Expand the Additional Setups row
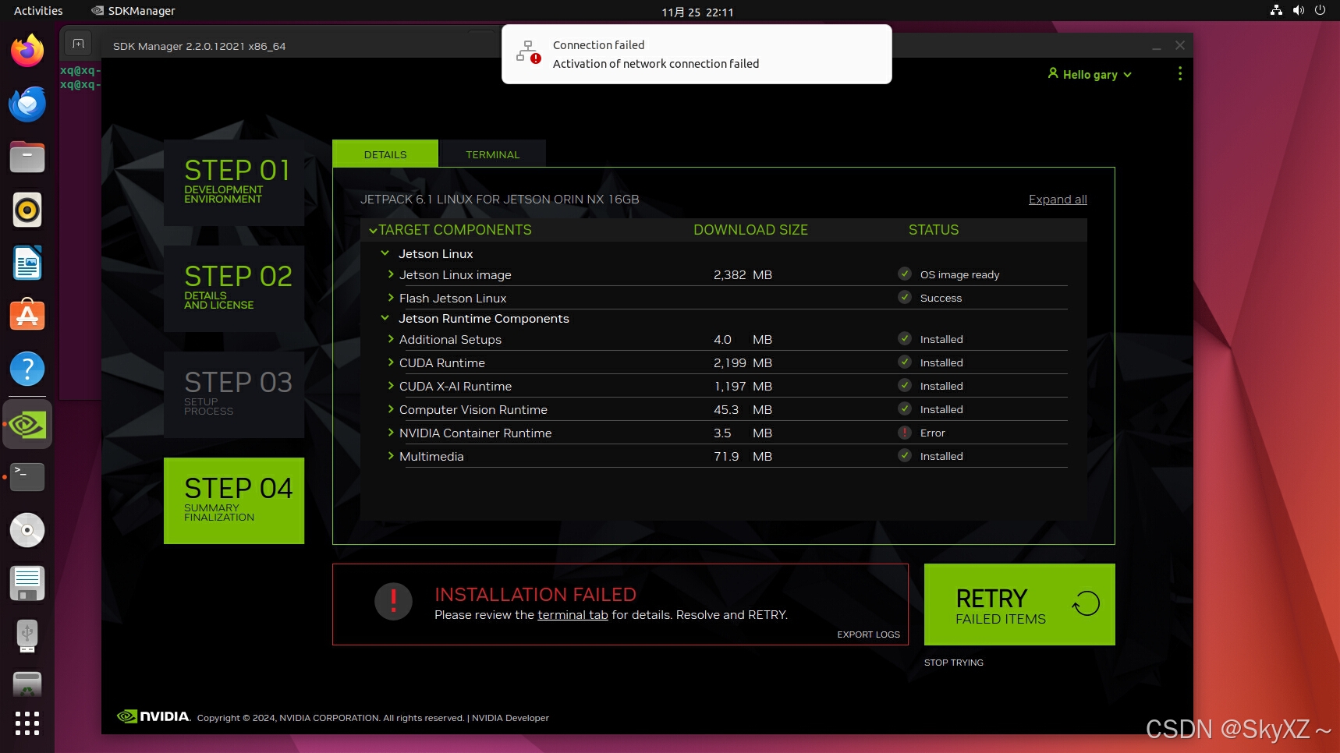1340x753 pixels. (x=391, y=339)
